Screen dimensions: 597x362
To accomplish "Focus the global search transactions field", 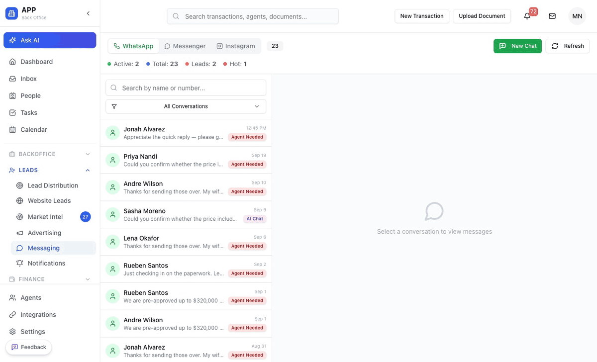I will click(253, 16).
